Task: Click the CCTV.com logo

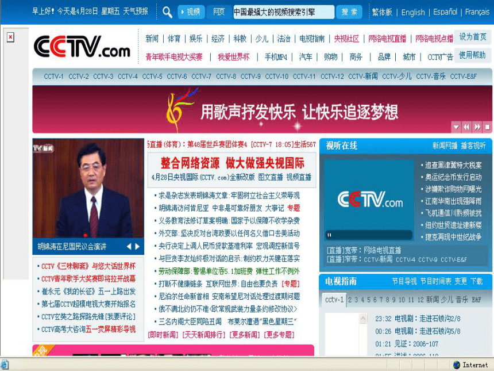Action: (82, 47)
